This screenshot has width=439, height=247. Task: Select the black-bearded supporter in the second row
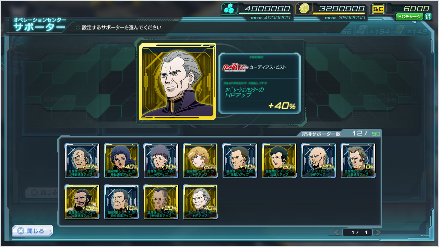(82, 202)
